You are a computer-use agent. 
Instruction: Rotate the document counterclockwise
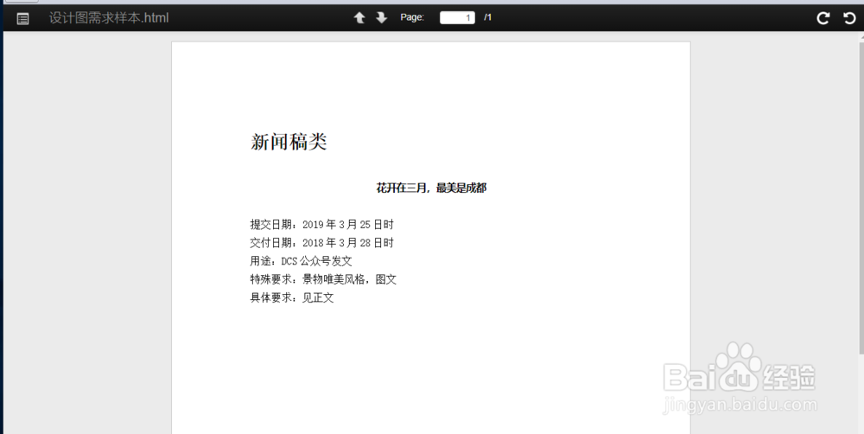click(849, 18)
